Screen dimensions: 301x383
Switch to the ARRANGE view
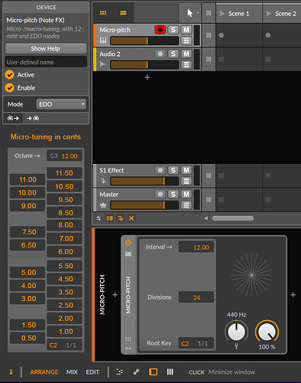[x=44, y=372]
